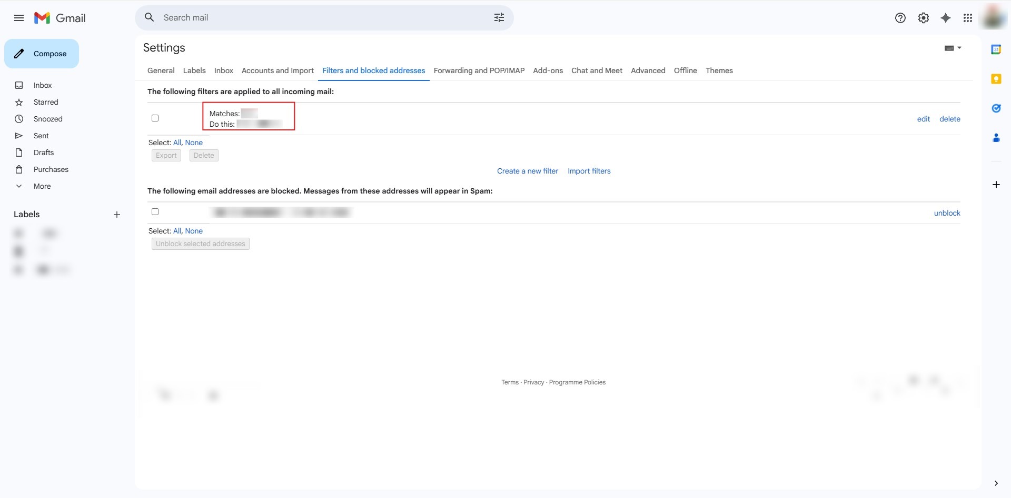Open input tools dropdown
This screenshot has width=1011, height=498.
(x=953, y=48)
